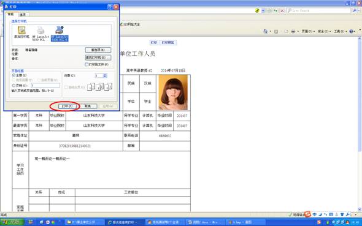The image size is (362, 226).
Task: Click the IE refresh icon beside address bar
Action: click(x=275, y=10)
